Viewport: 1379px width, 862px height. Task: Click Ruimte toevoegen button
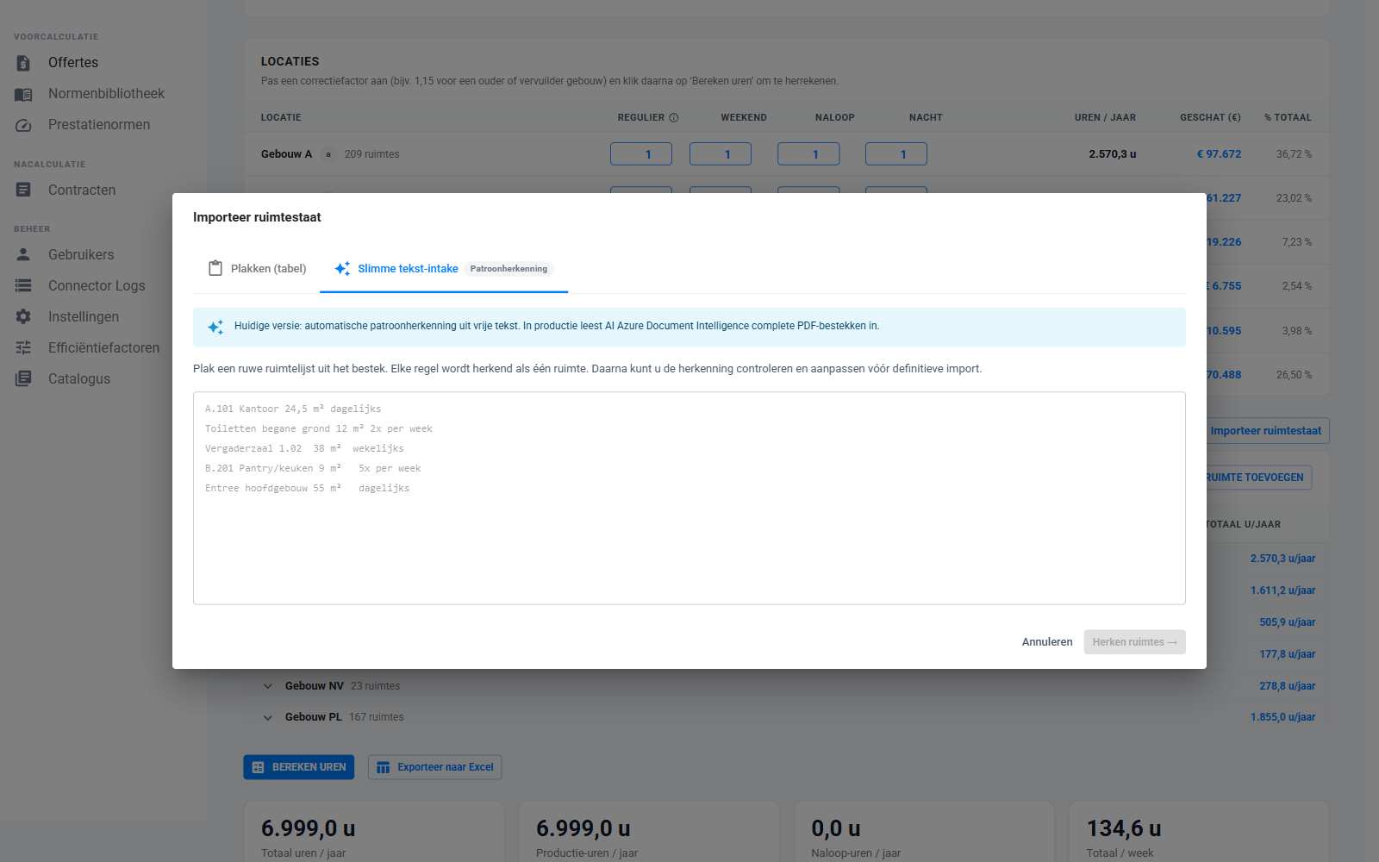(x=1257, y=478)
